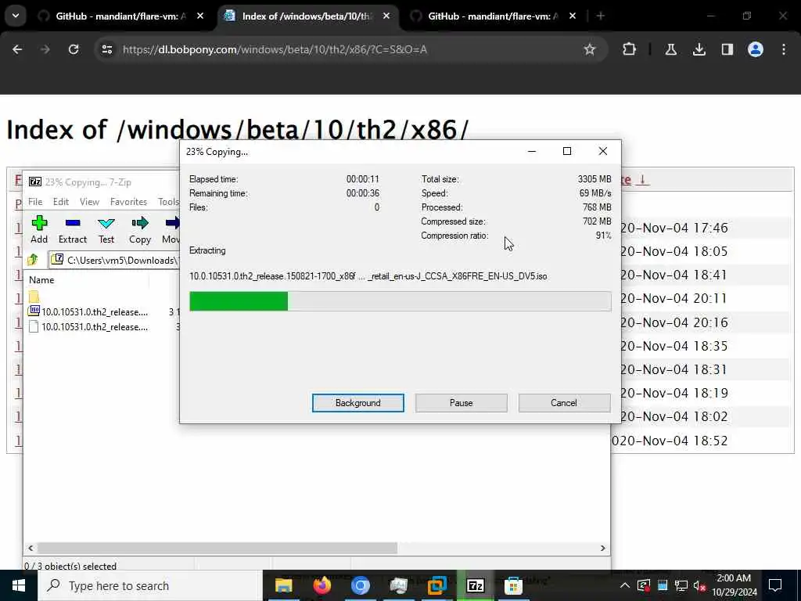Click the Background button in copying dialog

pyautogui.click(x=358, y=403)
